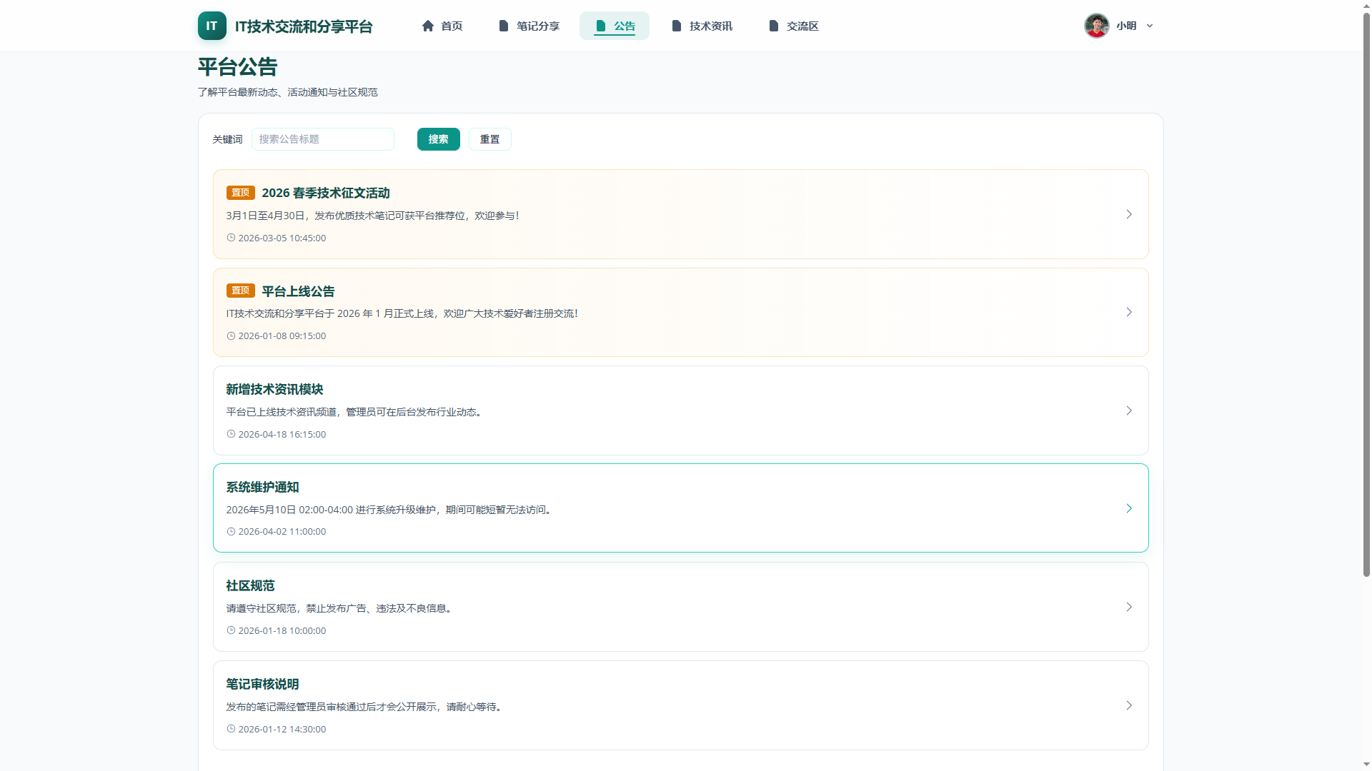Click text 平台已上线技术资讯频道

(x=282, y=412)
